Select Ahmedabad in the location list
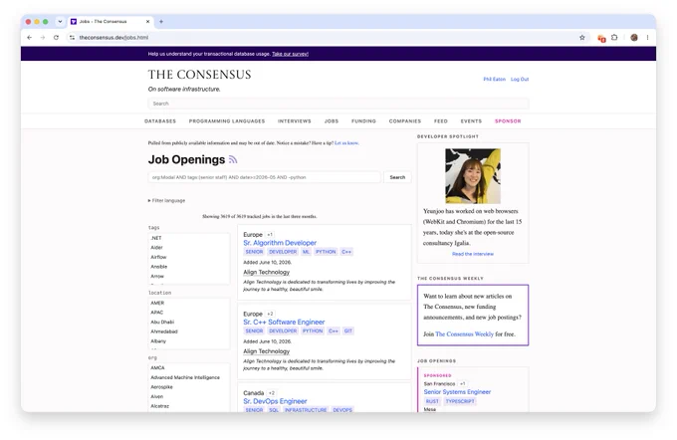 tap(189, 331)
